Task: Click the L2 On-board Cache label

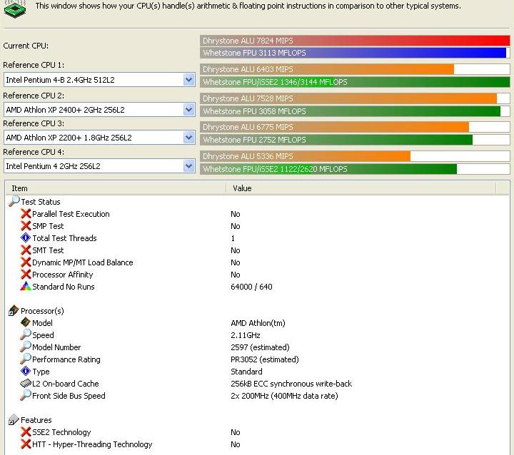Action: tap(65, 384)
